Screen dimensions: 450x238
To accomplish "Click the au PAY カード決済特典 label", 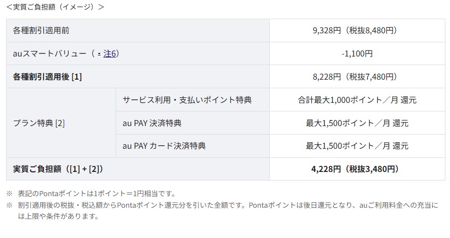I will click(164, 146).
